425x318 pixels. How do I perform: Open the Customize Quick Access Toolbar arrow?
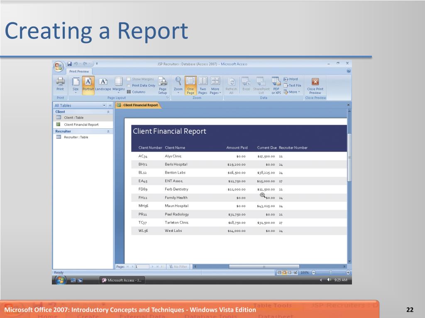(x=97, y=64)
